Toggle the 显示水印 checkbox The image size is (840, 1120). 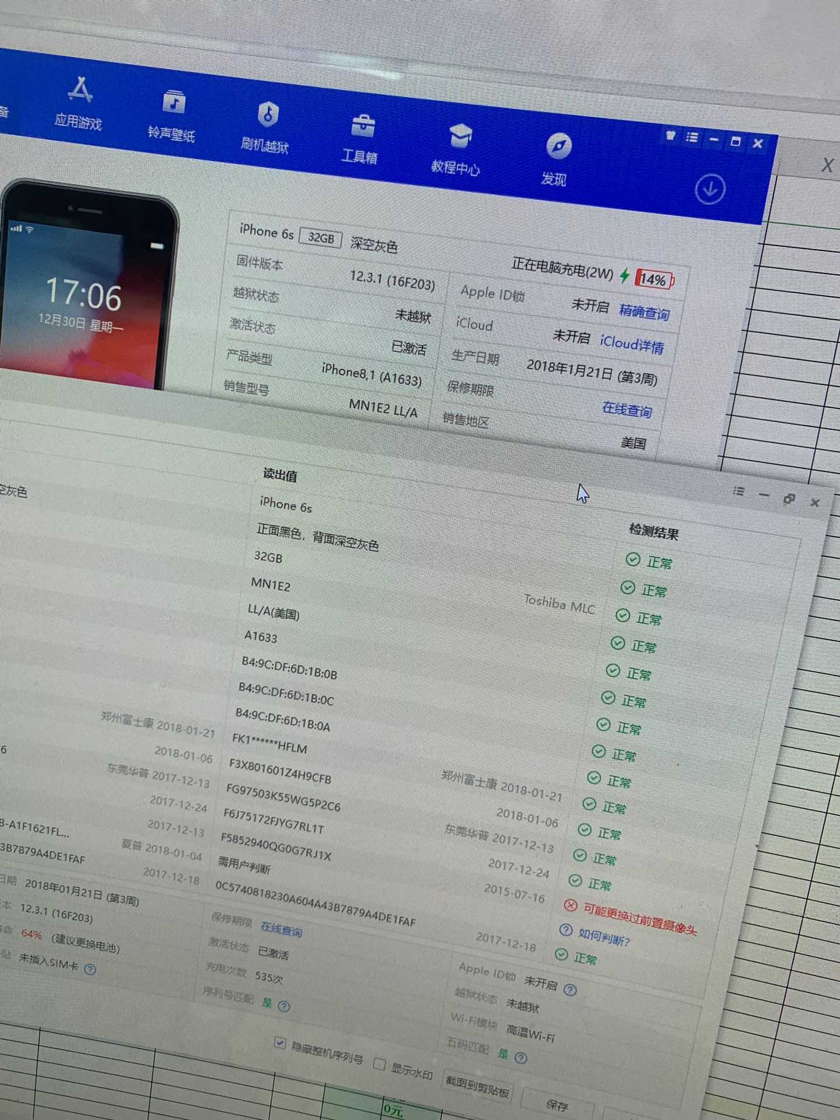coord(379,1065)
